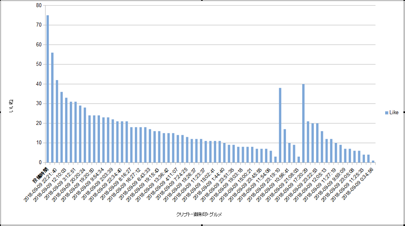Image resolution: width=405 pixels, height=226 pixels.
Task: Click the blue Like legend color swatch
Action: pos(387,113)
